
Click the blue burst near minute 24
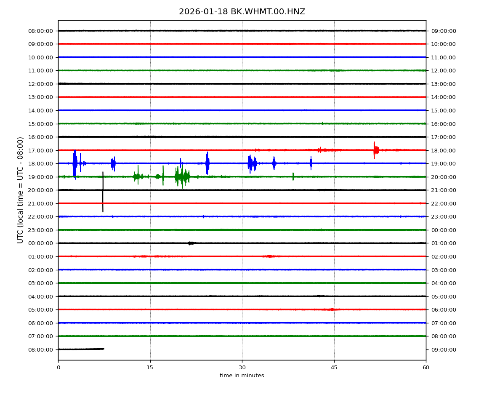tap(207, 163)
